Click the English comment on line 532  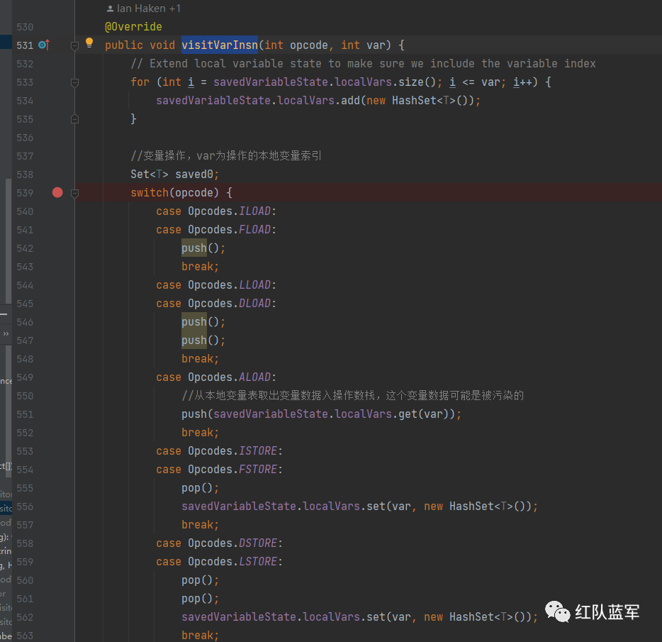363,63
